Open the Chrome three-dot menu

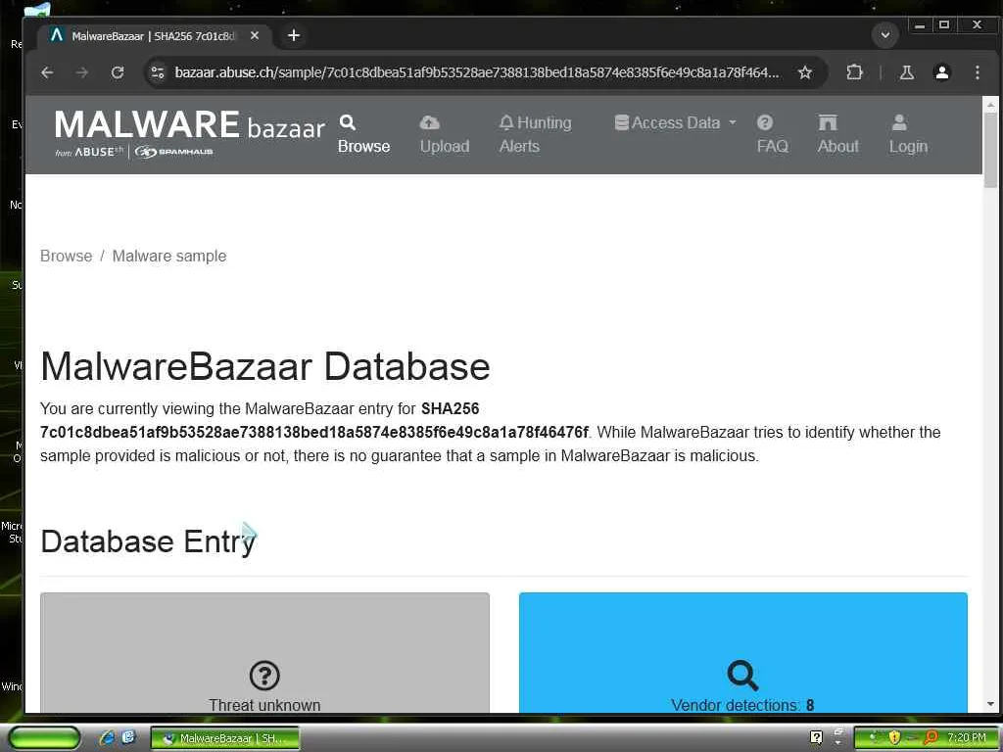point(977,72)
